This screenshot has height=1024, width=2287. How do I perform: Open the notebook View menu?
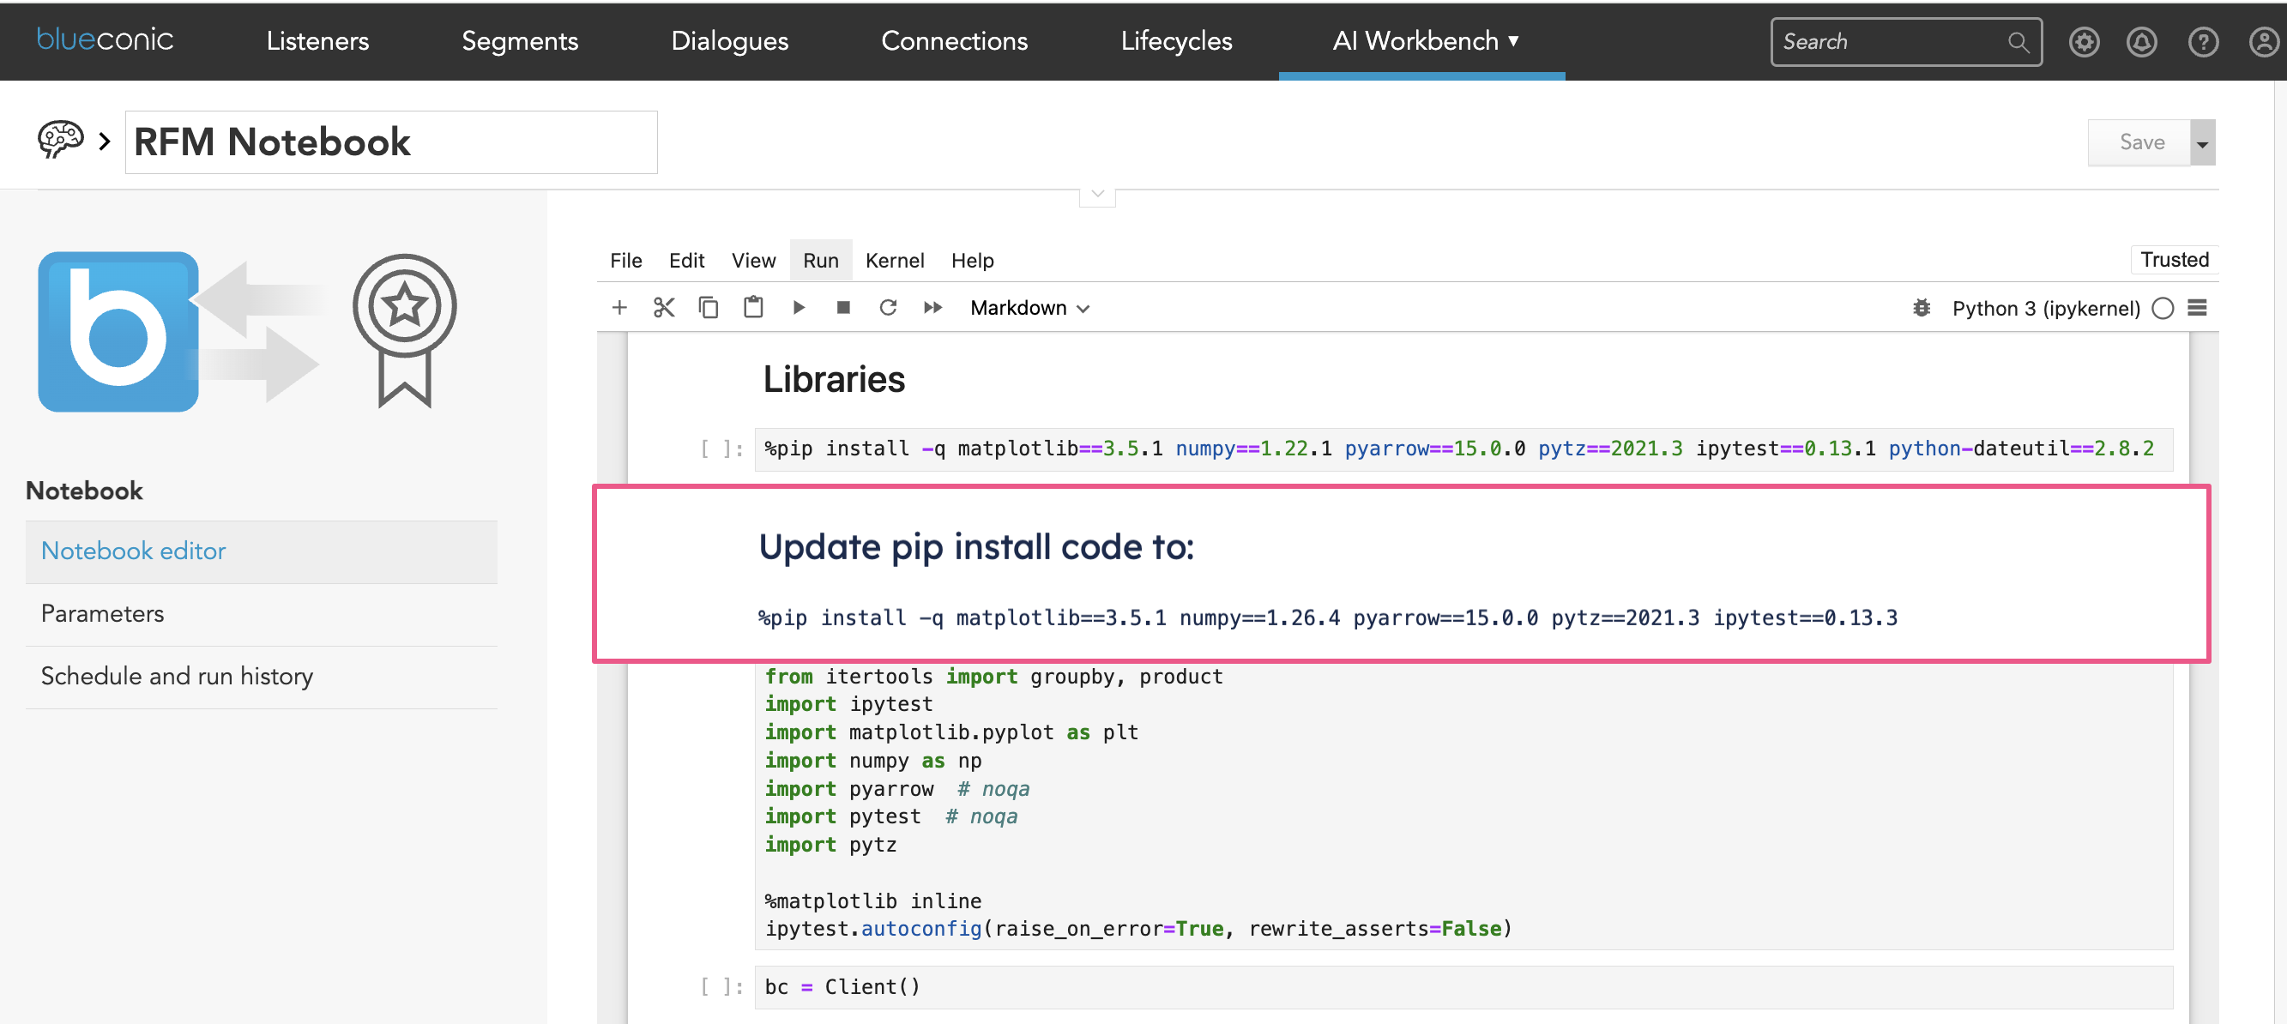click(x=753, y=260)
